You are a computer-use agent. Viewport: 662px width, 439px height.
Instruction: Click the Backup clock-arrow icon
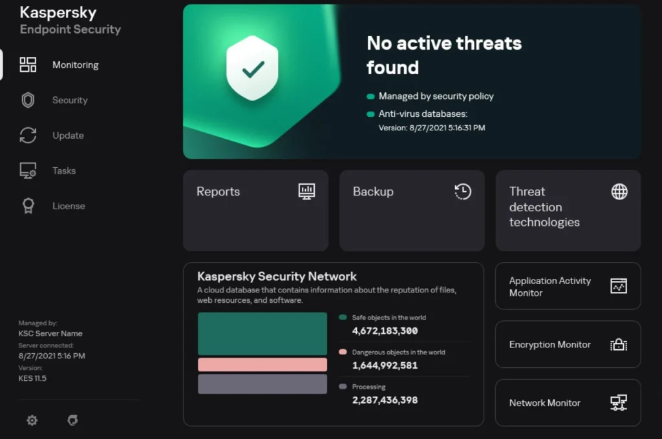(463, 192)
